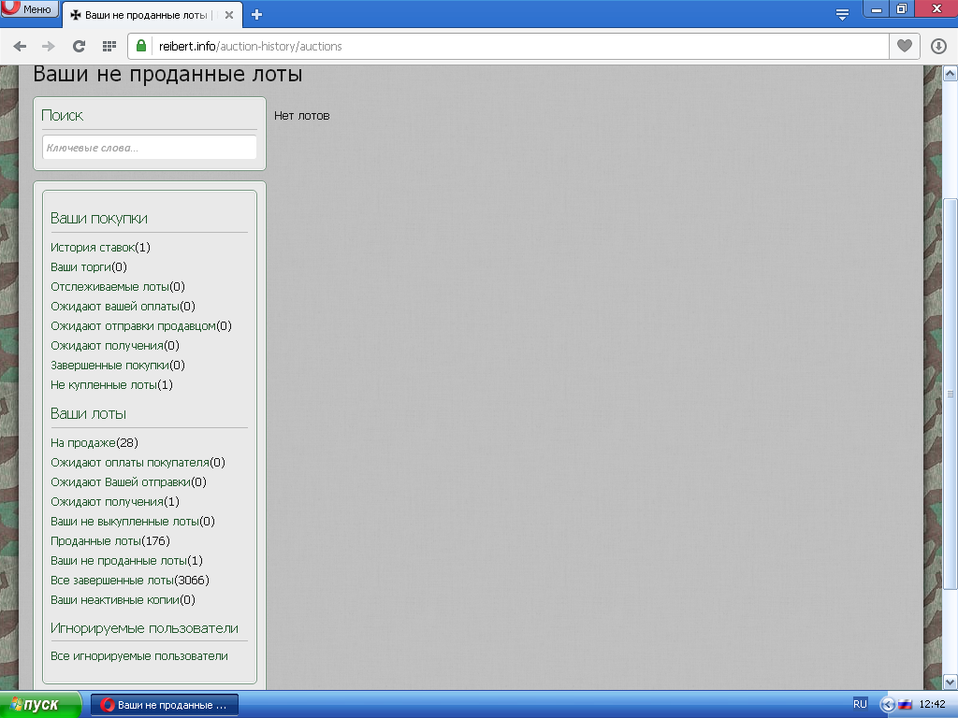
Task: Open Все завершенные лоты(3066) link
Action: [x=130, y=580]
